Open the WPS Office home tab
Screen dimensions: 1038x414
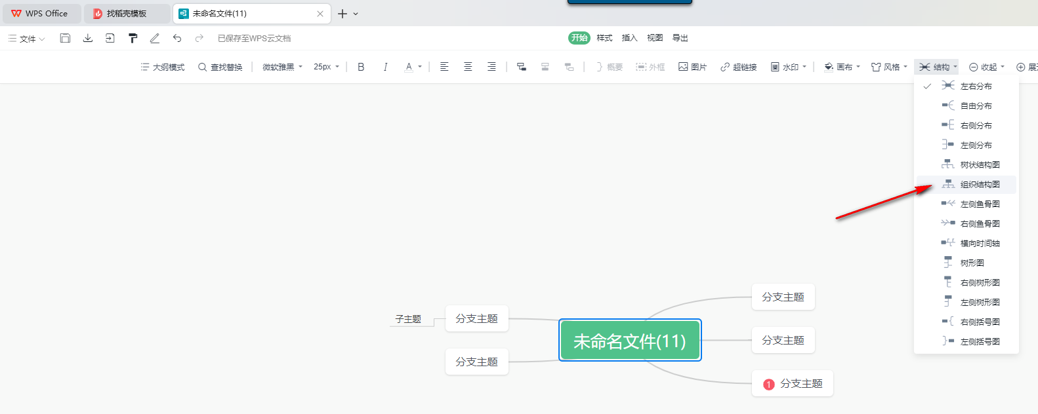41,13
